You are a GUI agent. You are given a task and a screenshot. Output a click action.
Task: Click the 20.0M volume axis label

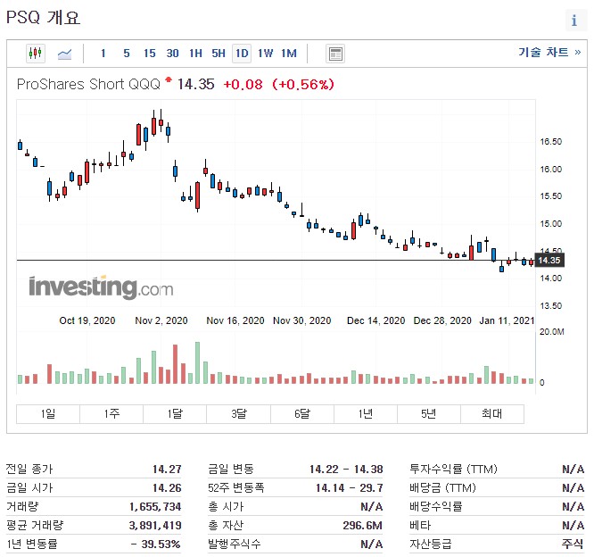551,332
